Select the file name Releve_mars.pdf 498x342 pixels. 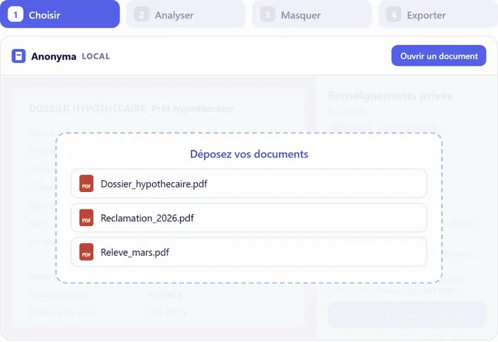click(x=135, y=253)
